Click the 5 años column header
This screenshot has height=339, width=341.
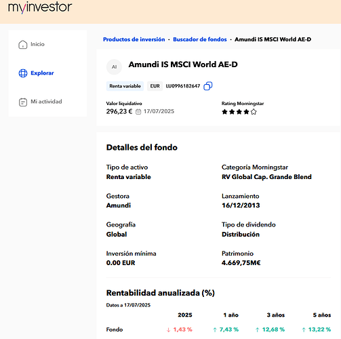click(x=322, y=315)
